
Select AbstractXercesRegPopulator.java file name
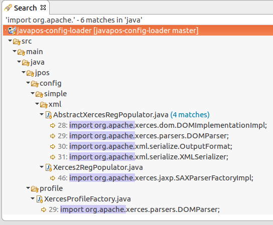point(111,115)
